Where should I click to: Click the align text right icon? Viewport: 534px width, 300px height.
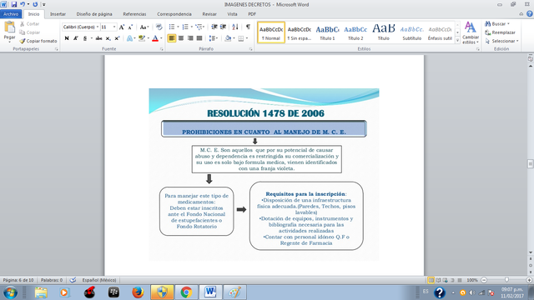190,38
